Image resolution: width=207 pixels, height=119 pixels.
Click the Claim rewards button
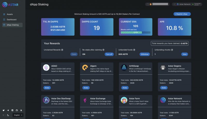(74, 54)
